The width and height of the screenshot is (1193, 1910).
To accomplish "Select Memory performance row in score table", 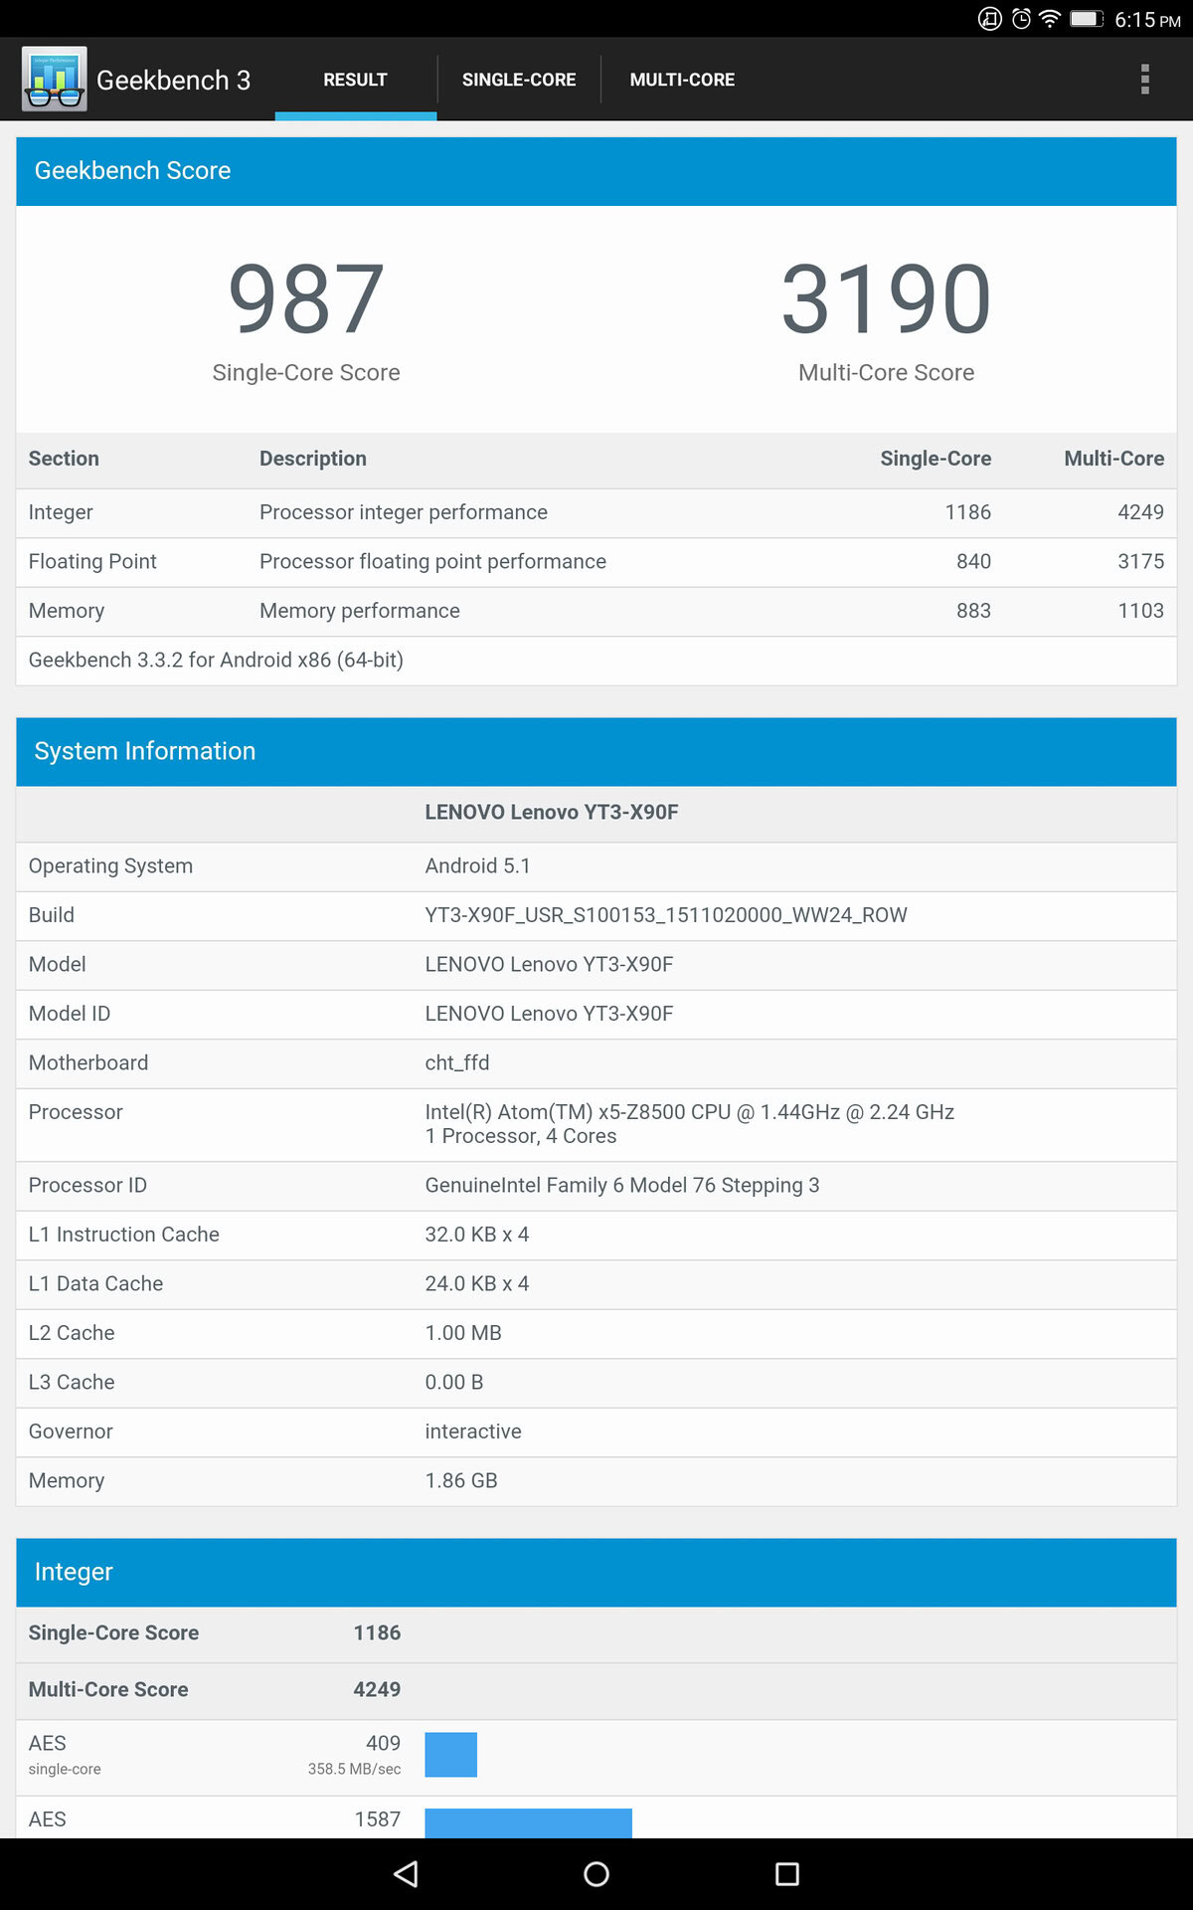I will click(x=596, y=611).
